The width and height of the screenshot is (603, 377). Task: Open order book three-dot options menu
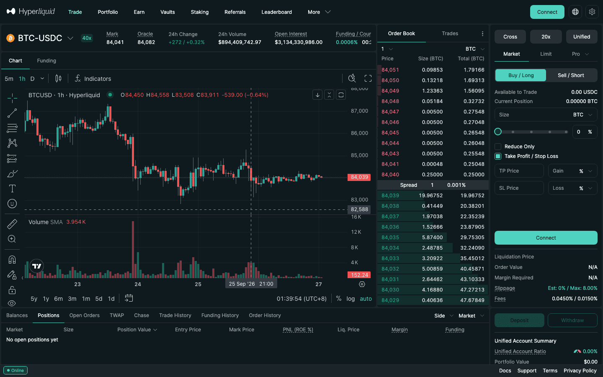(x=482, y=34)
